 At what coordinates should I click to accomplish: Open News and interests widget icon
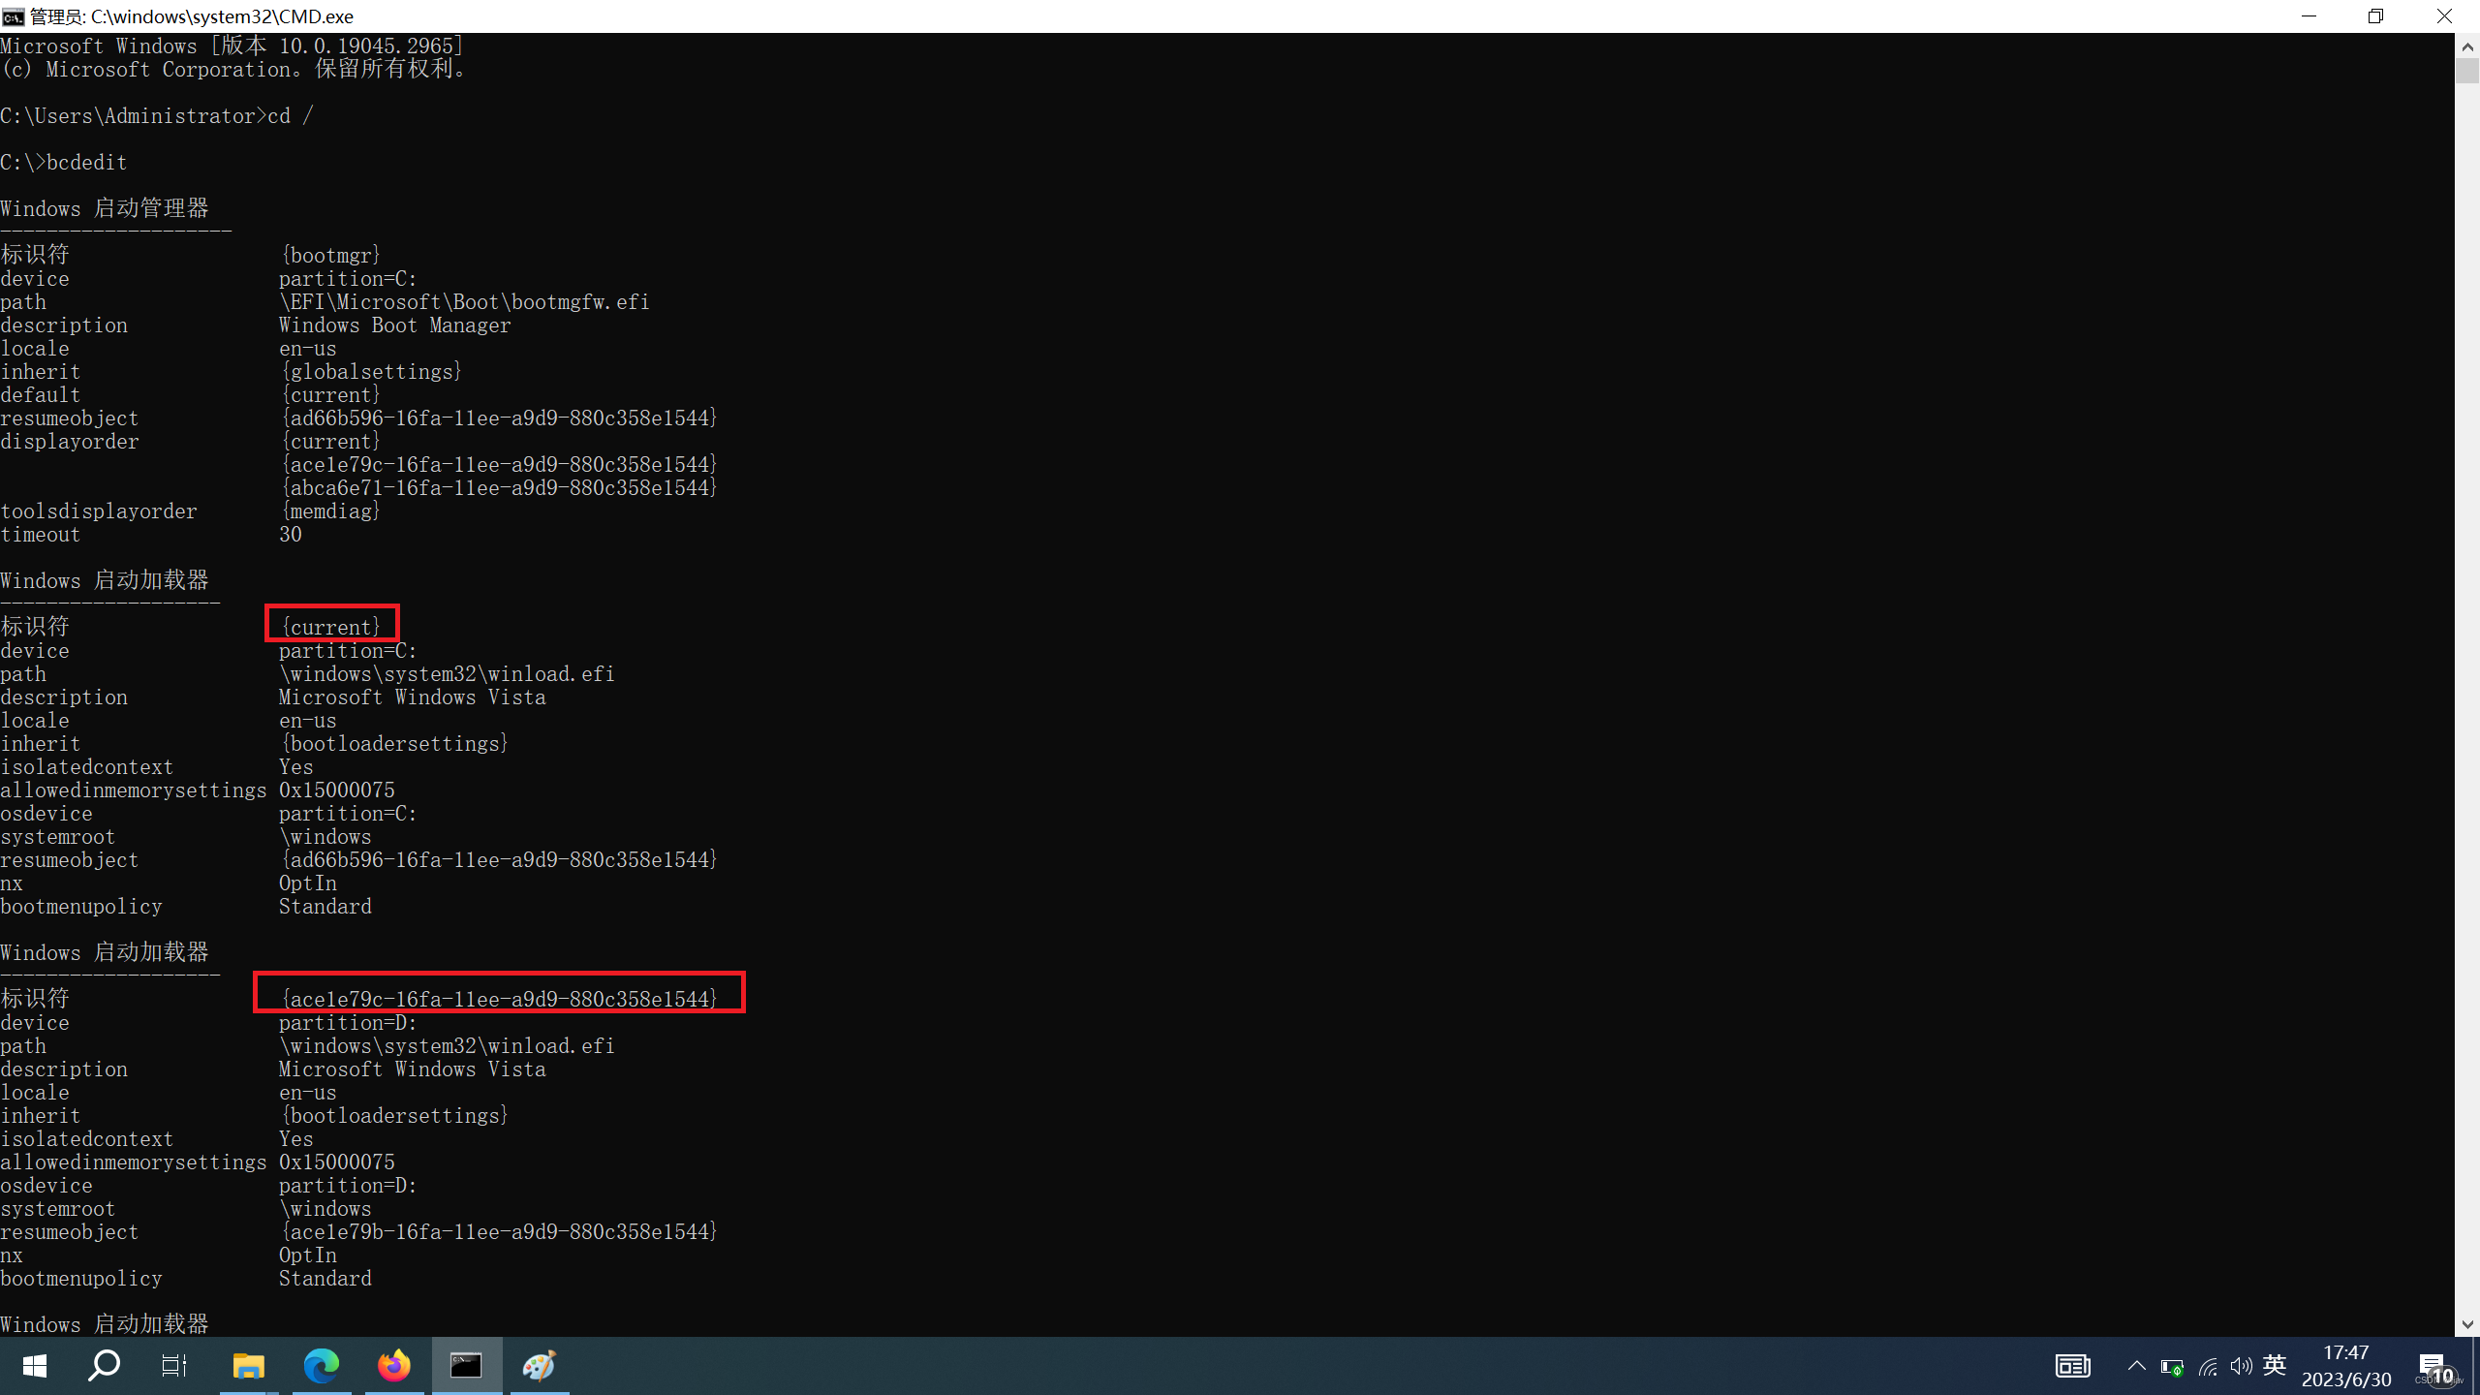coord(2072,1366)
